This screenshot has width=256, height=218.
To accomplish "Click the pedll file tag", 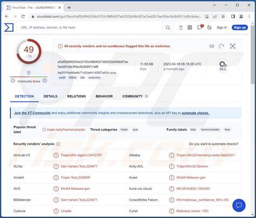I will [x=62, y=78].
